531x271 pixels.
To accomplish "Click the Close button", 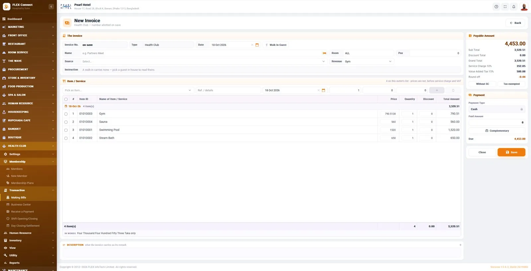I will [x=482, y=152].
